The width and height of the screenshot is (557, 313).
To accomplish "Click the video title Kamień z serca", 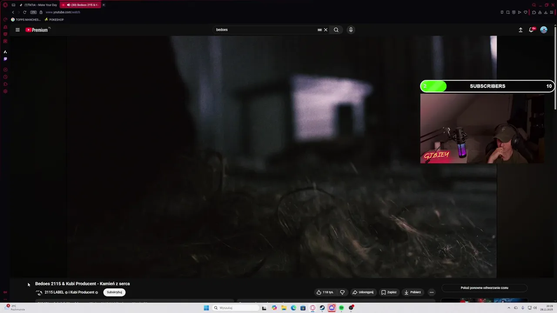I will click(x=82, y=283).
